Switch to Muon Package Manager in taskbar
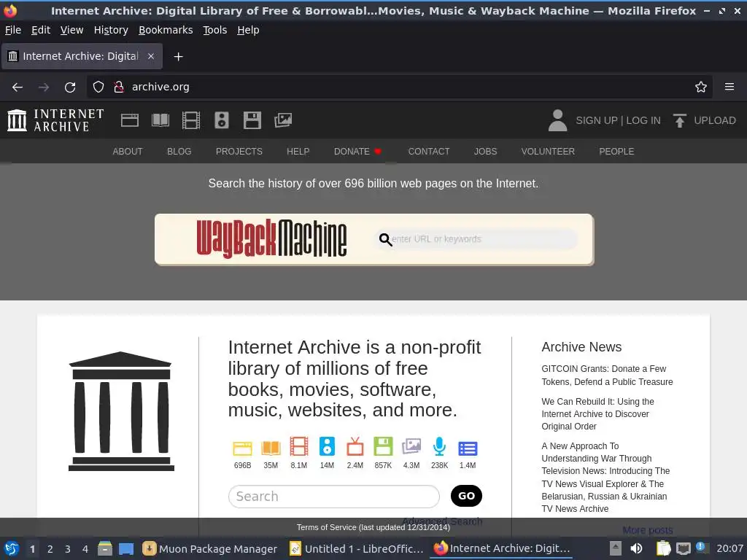This screenshot has height=560, width=747. 210,548
